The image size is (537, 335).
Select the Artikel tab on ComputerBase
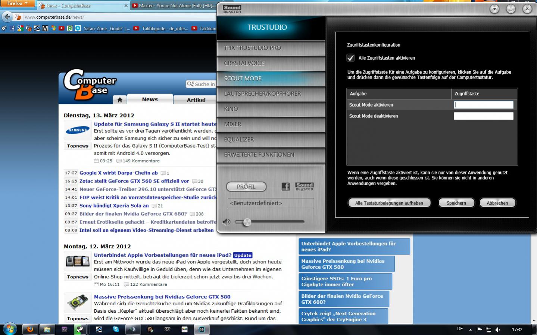196,100
